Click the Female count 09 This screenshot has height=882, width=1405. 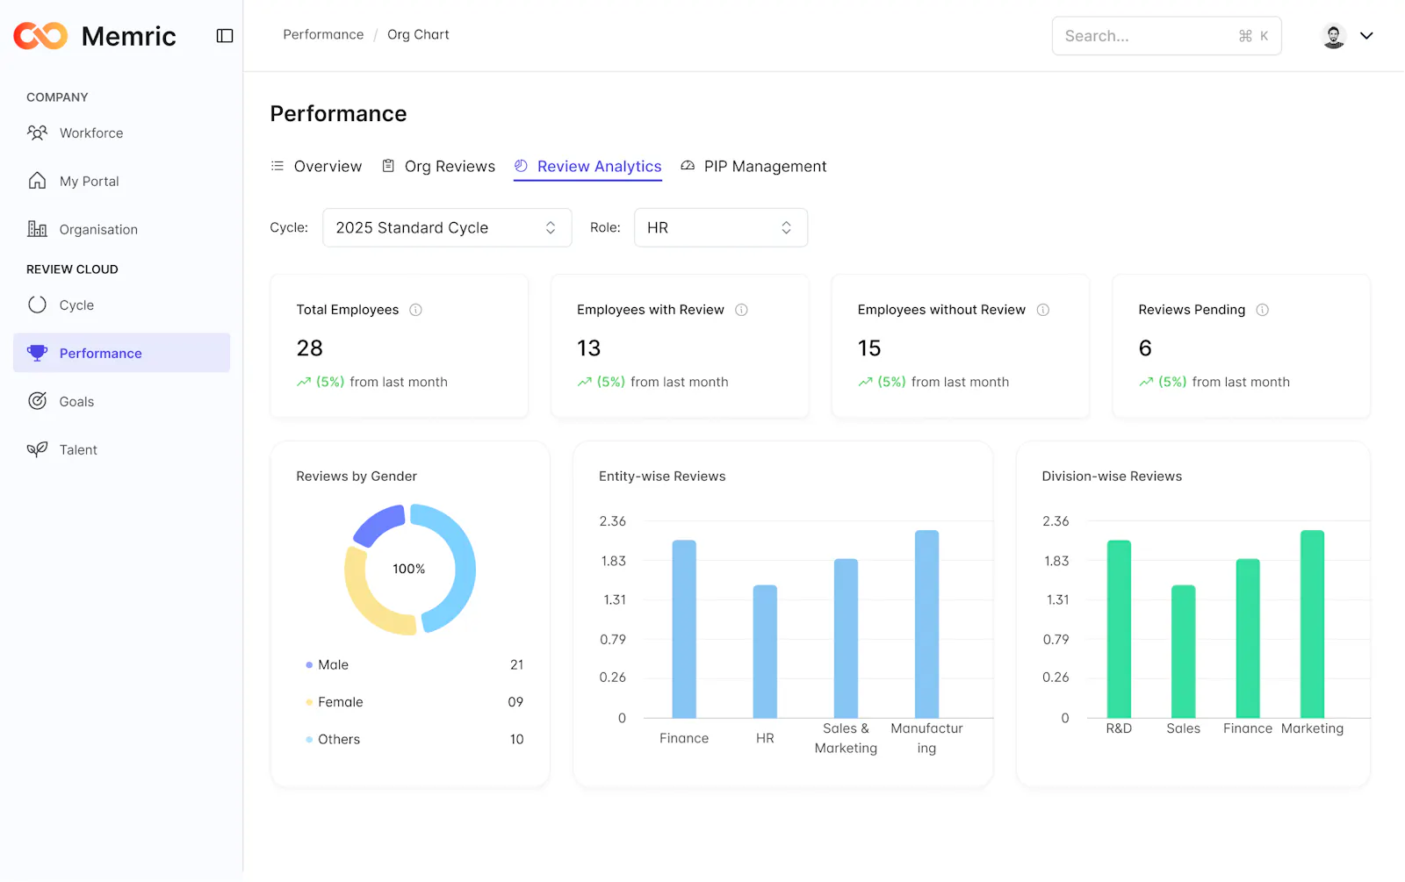[515, 702]
